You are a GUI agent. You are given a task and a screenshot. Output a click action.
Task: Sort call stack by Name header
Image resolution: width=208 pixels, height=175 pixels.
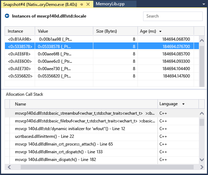pos(83,104)
